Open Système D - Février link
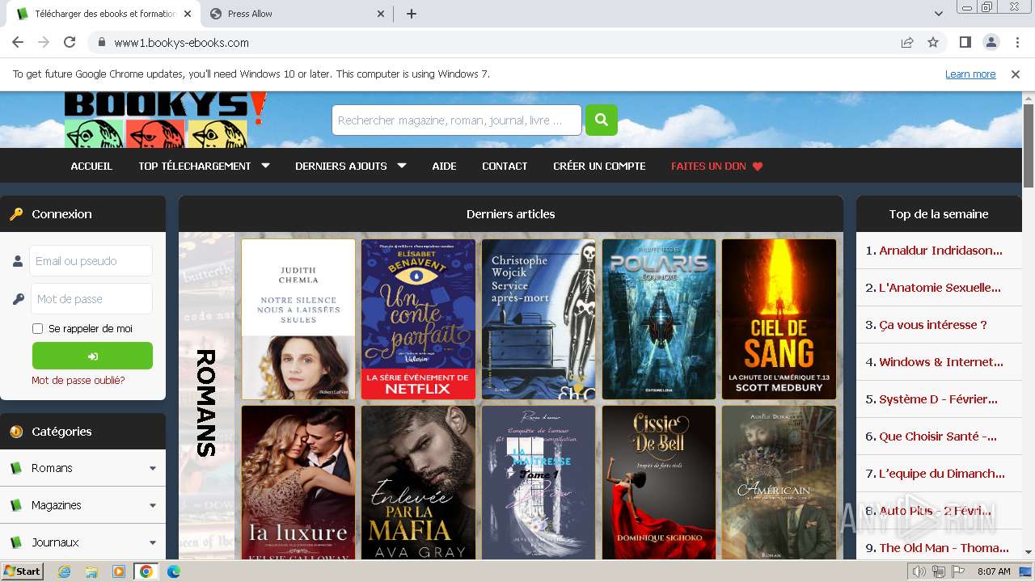Screen dimensions: 1035x582 click(x=938, y=399)
